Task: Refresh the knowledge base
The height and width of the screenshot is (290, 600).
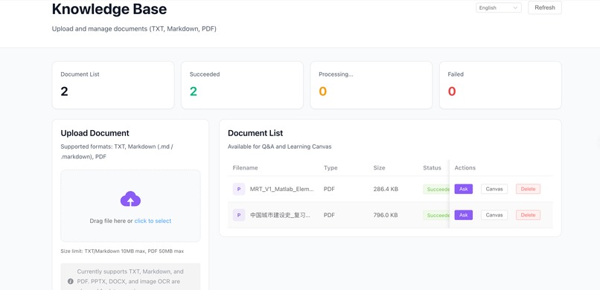Action: click(x=544, y=7)
